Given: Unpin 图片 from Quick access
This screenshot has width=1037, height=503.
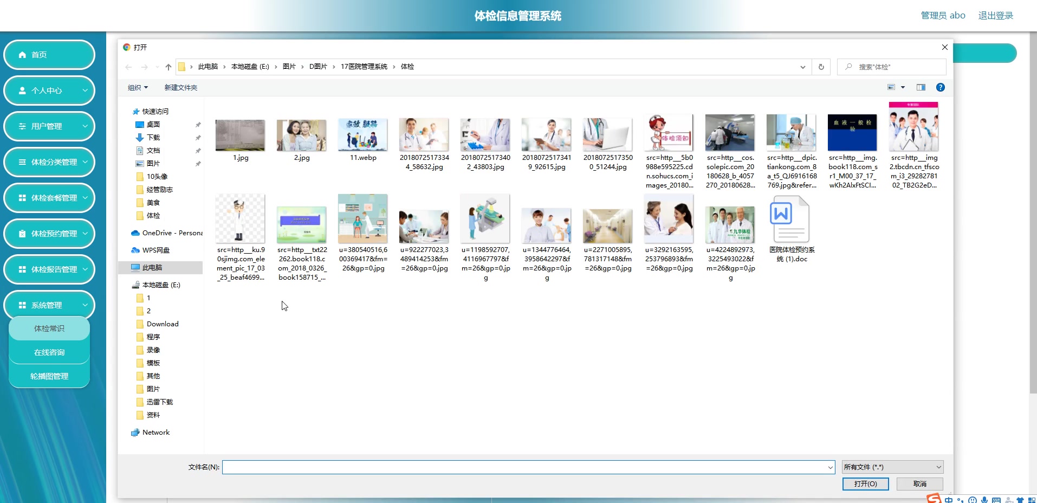Looking at the screenshot, I should click(x=198, y=163).
